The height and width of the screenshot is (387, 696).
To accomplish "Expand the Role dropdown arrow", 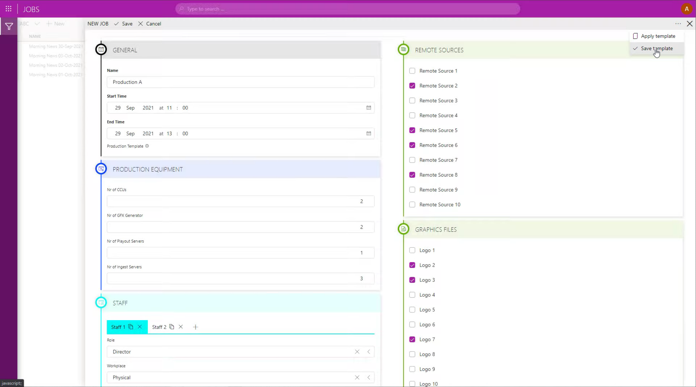I will pyautogui.click(x=369, y=351).
